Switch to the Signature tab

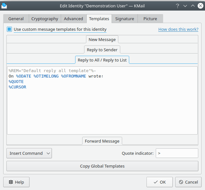[x=125, y=19]
